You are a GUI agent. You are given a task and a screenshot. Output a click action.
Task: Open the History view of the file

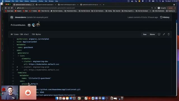[165, 17]
